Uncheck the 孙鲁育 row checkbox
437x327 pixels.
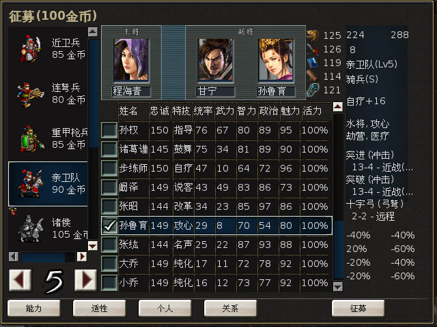coord(109,225)
